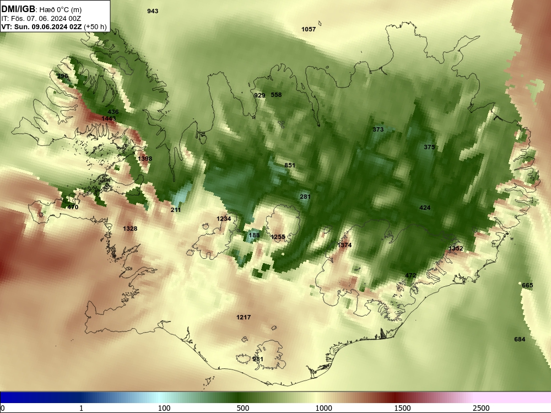Viewport: 551px width, 413px height.
Task: Click the 'DMI/IGB: Hæð 0°C (m)' title text
Action: coord(41,9)
